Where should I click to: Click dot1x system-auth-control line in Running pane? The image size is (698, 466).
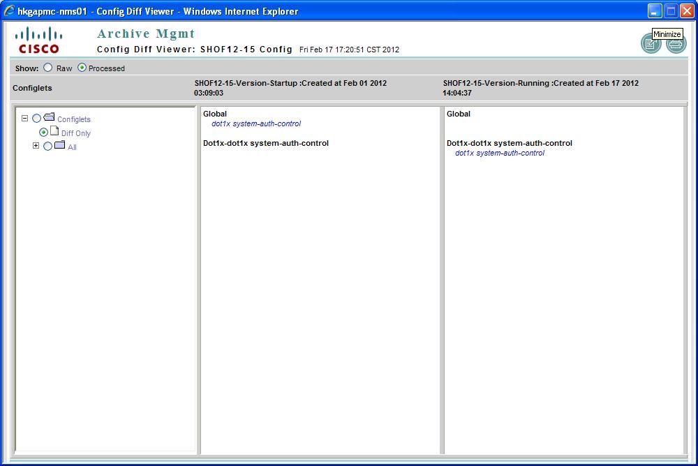pyautogui.click(x=500, y=153)
